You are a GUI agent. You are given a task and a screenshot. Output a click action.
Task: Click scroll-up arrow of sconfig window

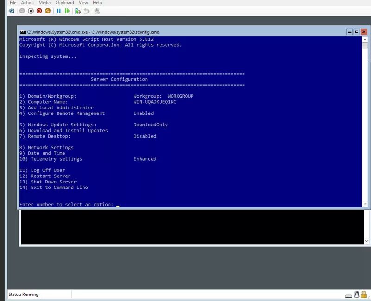pyautogui.click(x=365, y=39)
